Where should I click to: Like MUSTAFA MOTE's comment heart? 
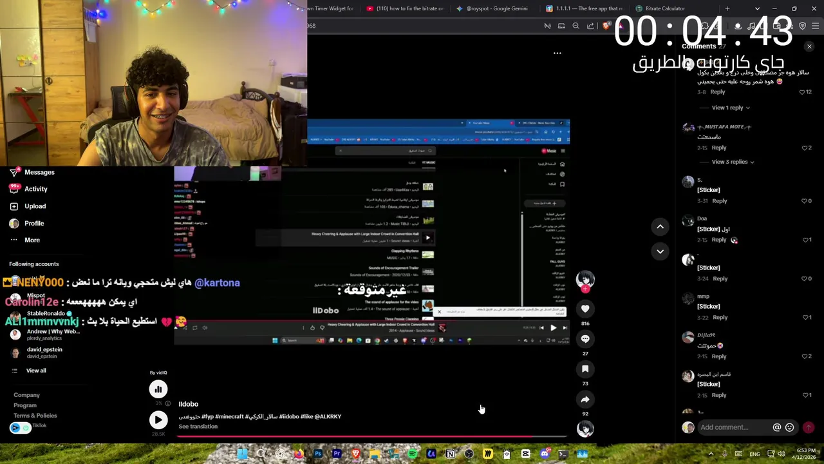click(x=804, y=148)
